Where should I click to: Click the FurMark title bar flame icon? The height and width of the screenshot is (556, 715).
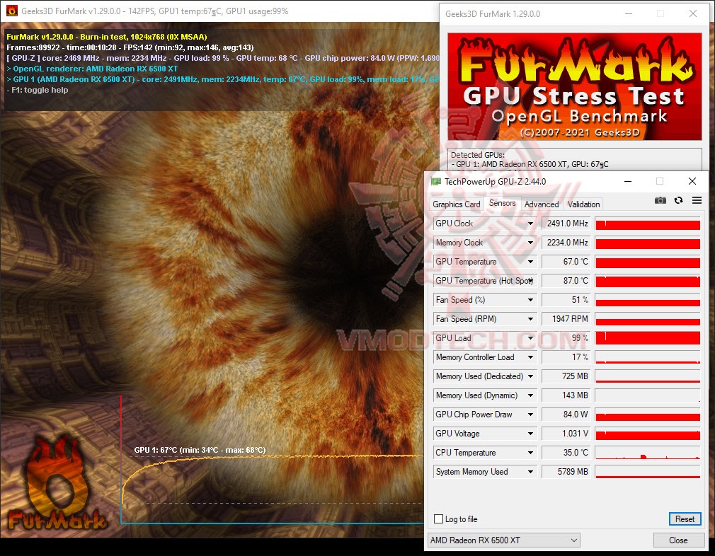(x=12, y=11)
